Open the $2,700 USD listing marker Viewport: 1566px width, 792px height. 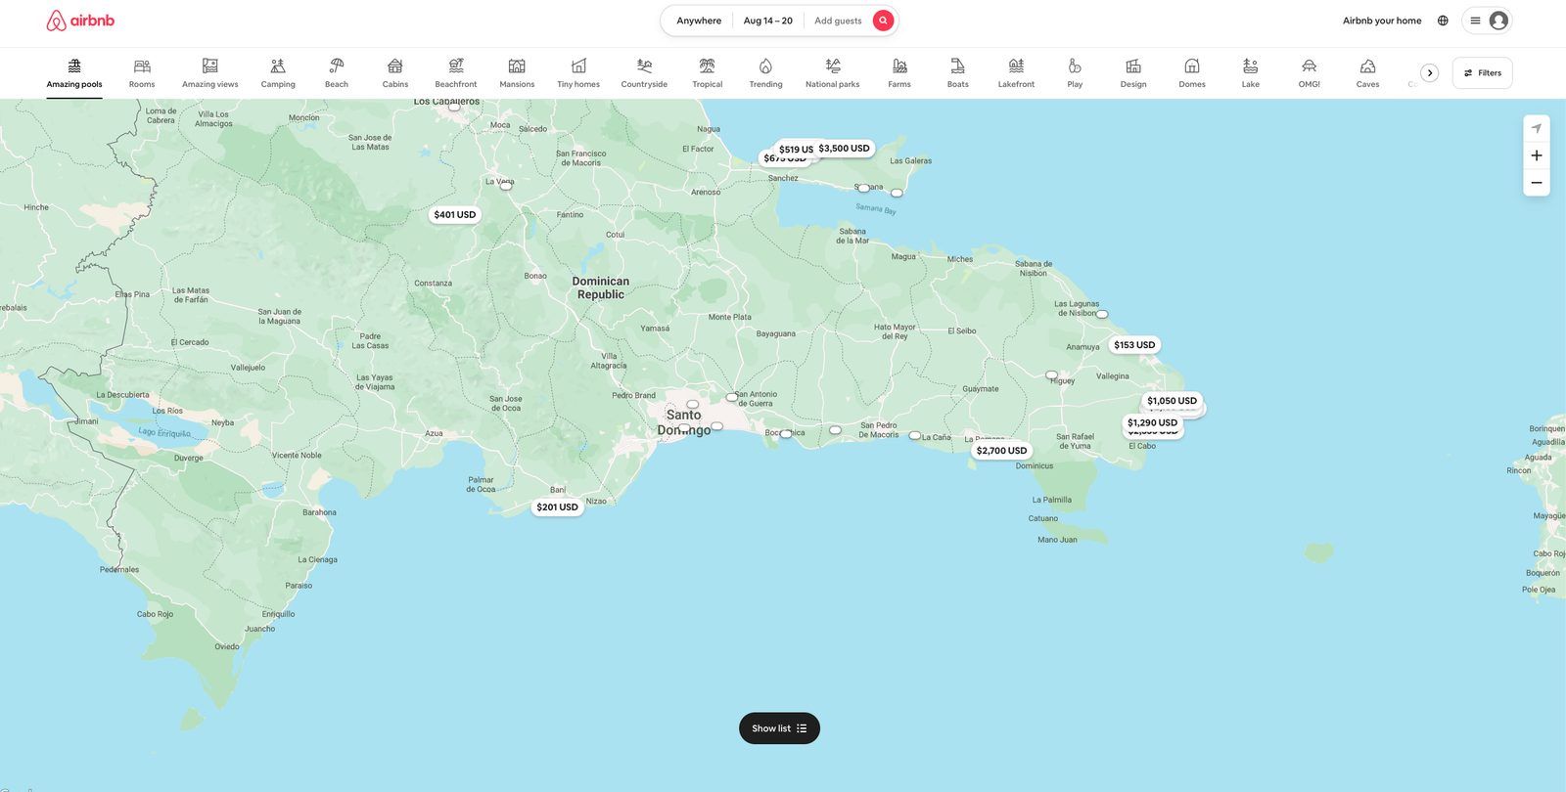pyautogui.click(x=1001, y=451)
